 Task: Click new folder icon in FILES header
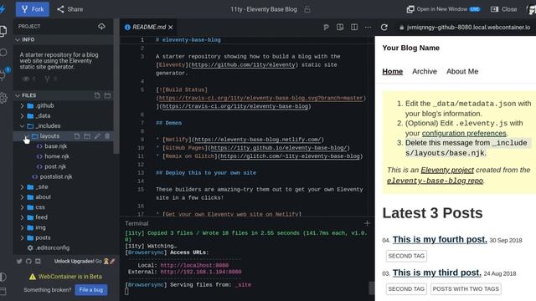pos(107,95)
